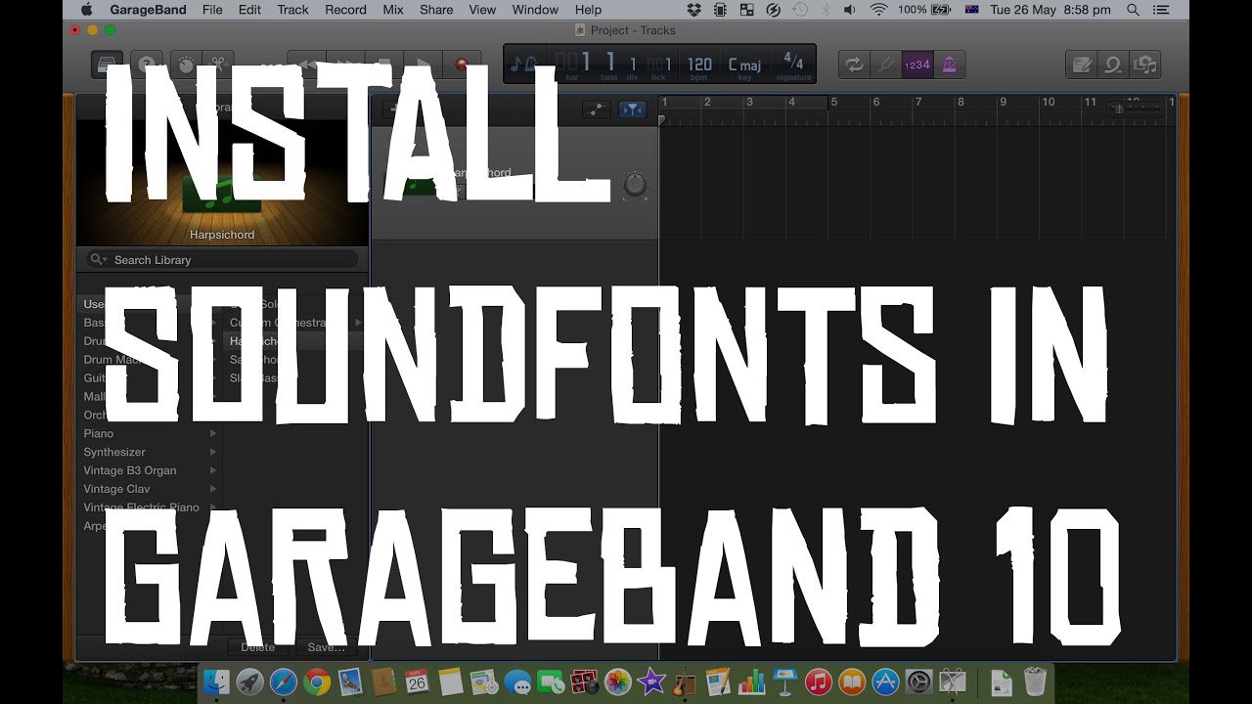Toggle the Catch Playhead button

tap(633, 110)
